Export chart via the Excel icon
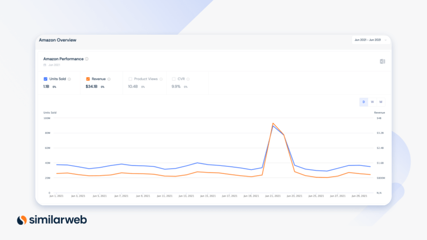This screenshot has height=240, width=427. 383,61
